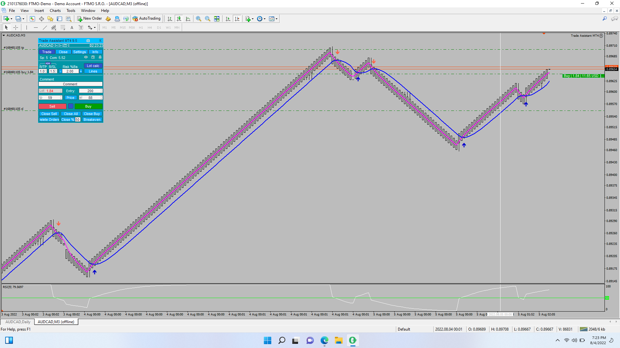Open the Templates dropdown arrow
Viewport: 620px width, 348px height.
(x=277, y=19)
